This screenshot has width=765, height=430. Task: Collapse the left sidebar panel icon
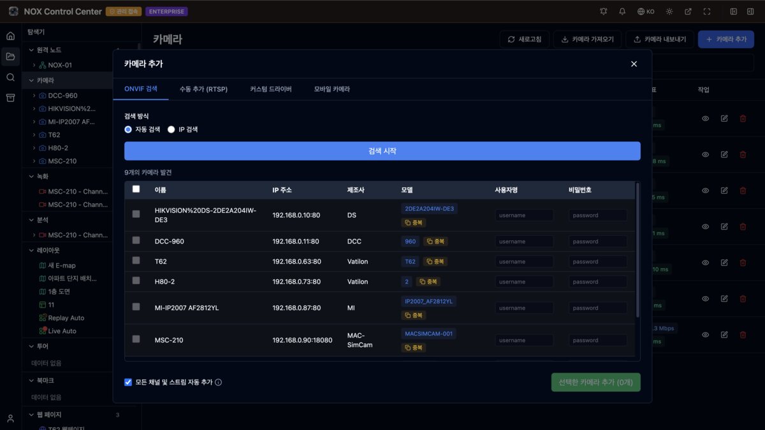pos(734,11)
